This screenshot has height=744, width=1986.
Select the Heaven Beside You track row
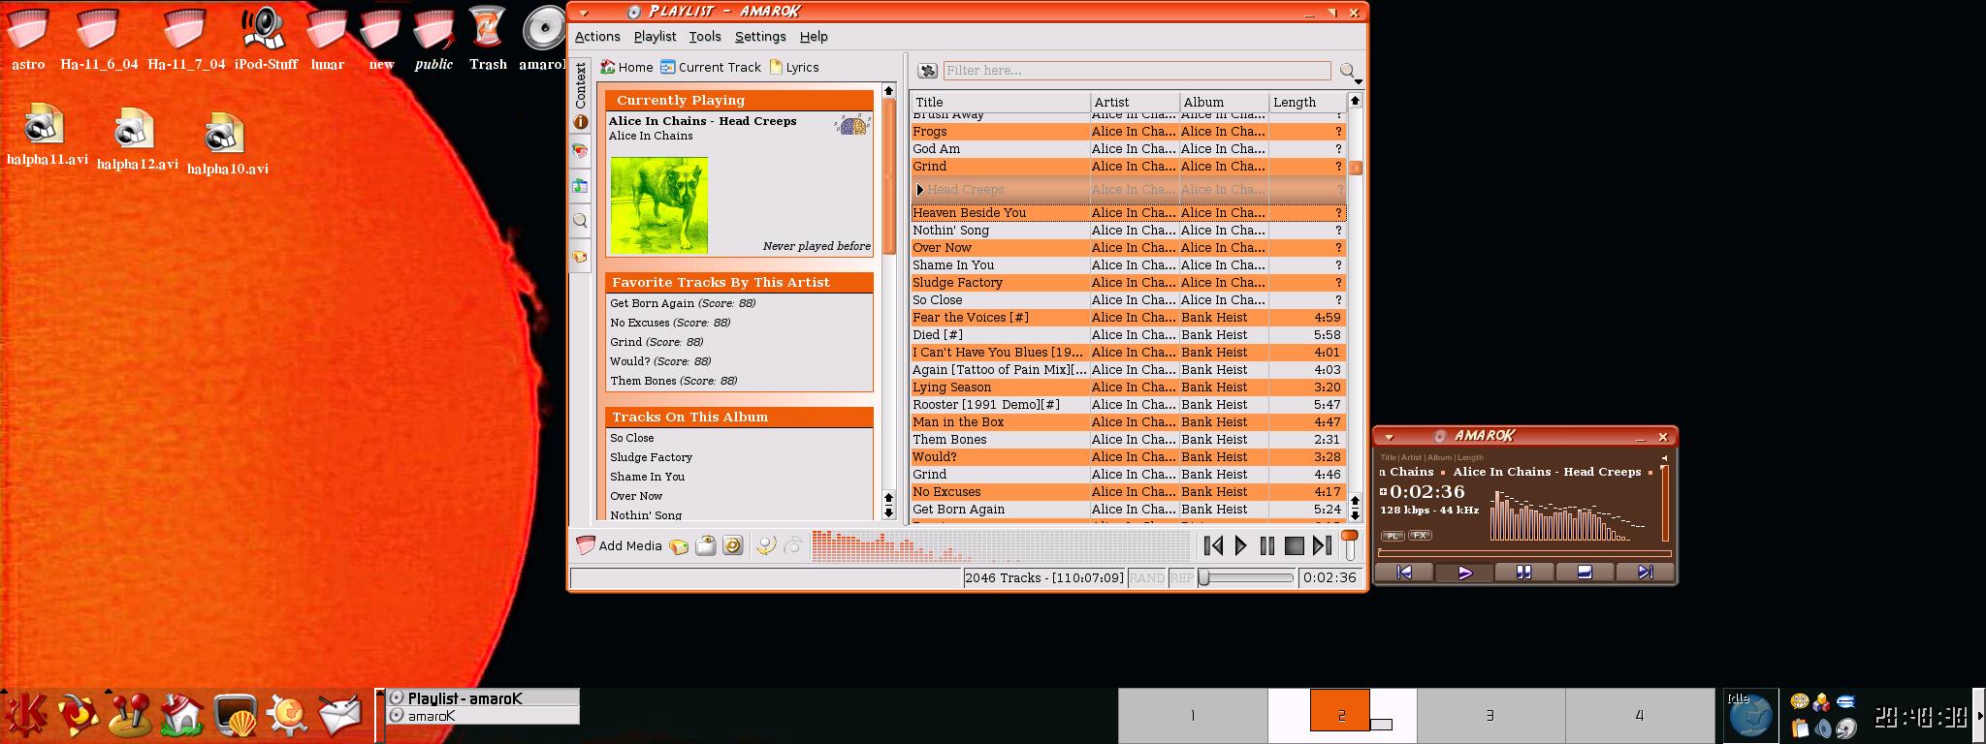[x=1128, y=212]
